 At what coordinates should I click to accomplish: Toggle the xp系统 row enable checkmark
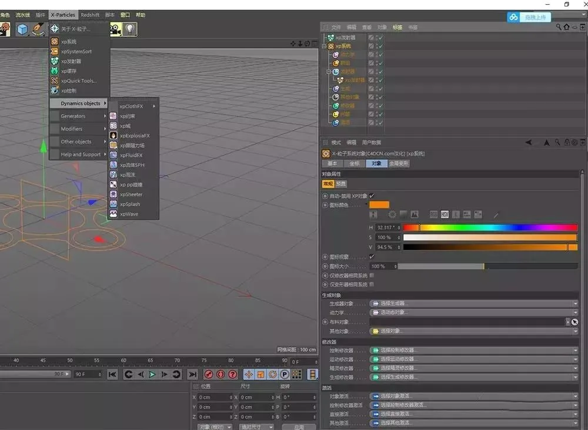coord(380,46)
